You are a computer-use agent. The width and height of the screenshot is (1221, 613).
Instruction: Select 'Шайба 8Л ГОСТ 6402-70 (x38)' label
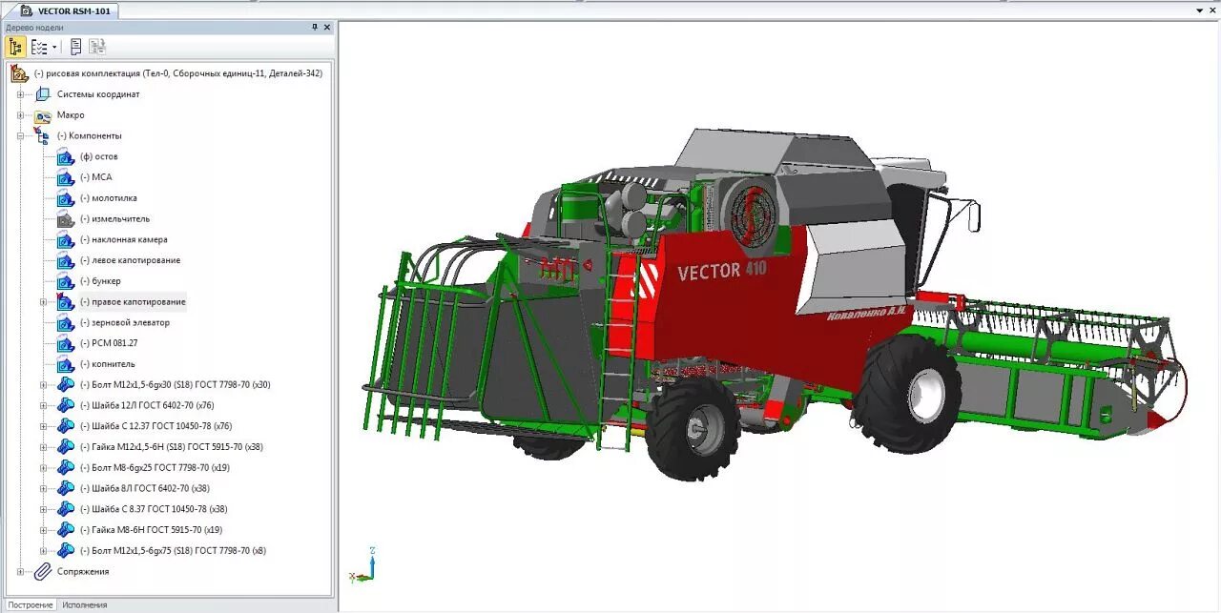click(x=145, y=488)
